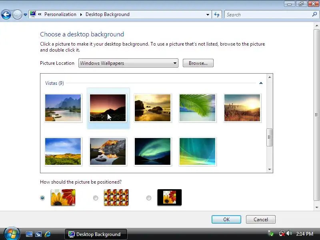This screenshot has width=320, height=240.
Task: Click the 2:14 PM taskbar clock
Action: [304, 234]
